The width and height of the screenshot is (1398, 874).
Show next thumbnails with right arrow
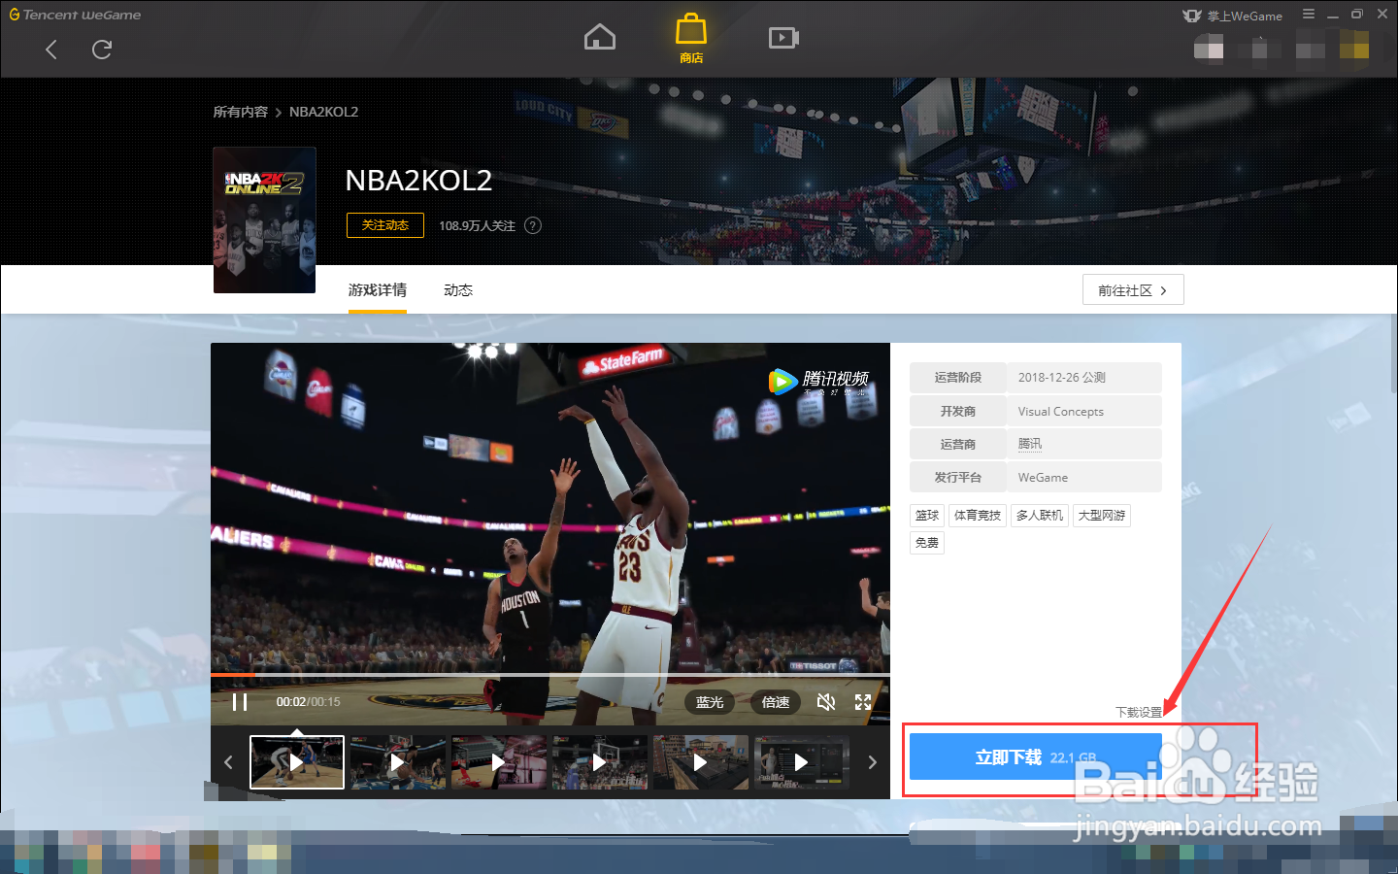coord(872,762)
